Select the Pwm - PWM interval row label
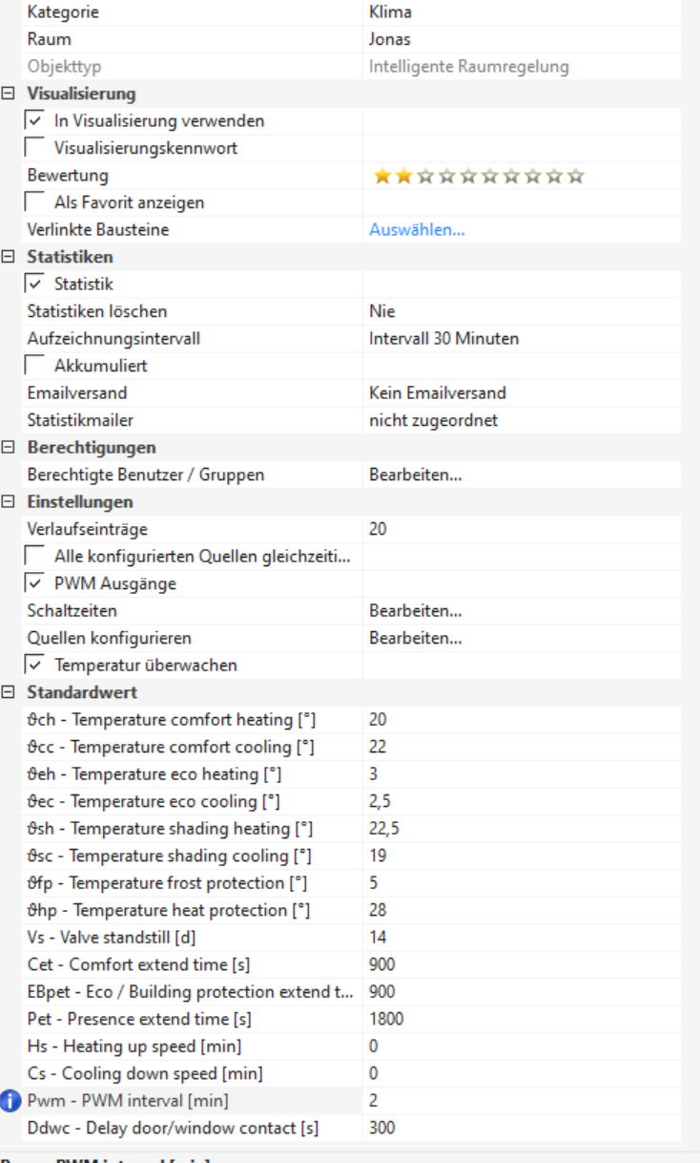 (128, 1101)
